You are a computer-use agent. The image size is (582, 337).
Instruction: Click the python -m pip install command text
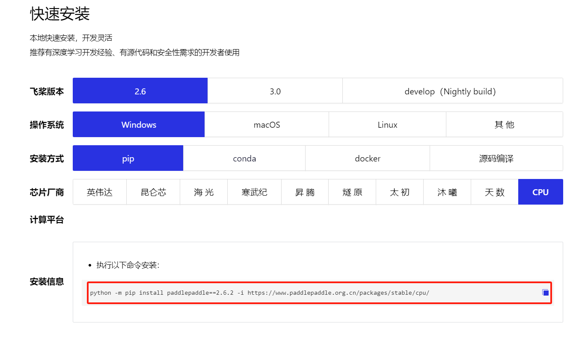(259, 293)
